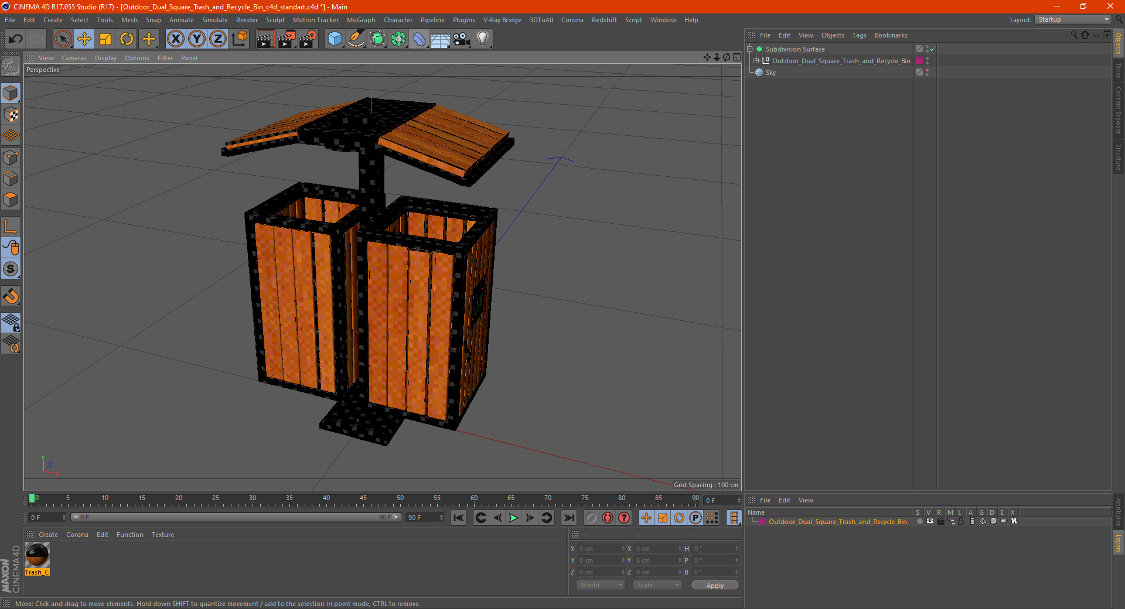Open the spline Pen tool

356,39
